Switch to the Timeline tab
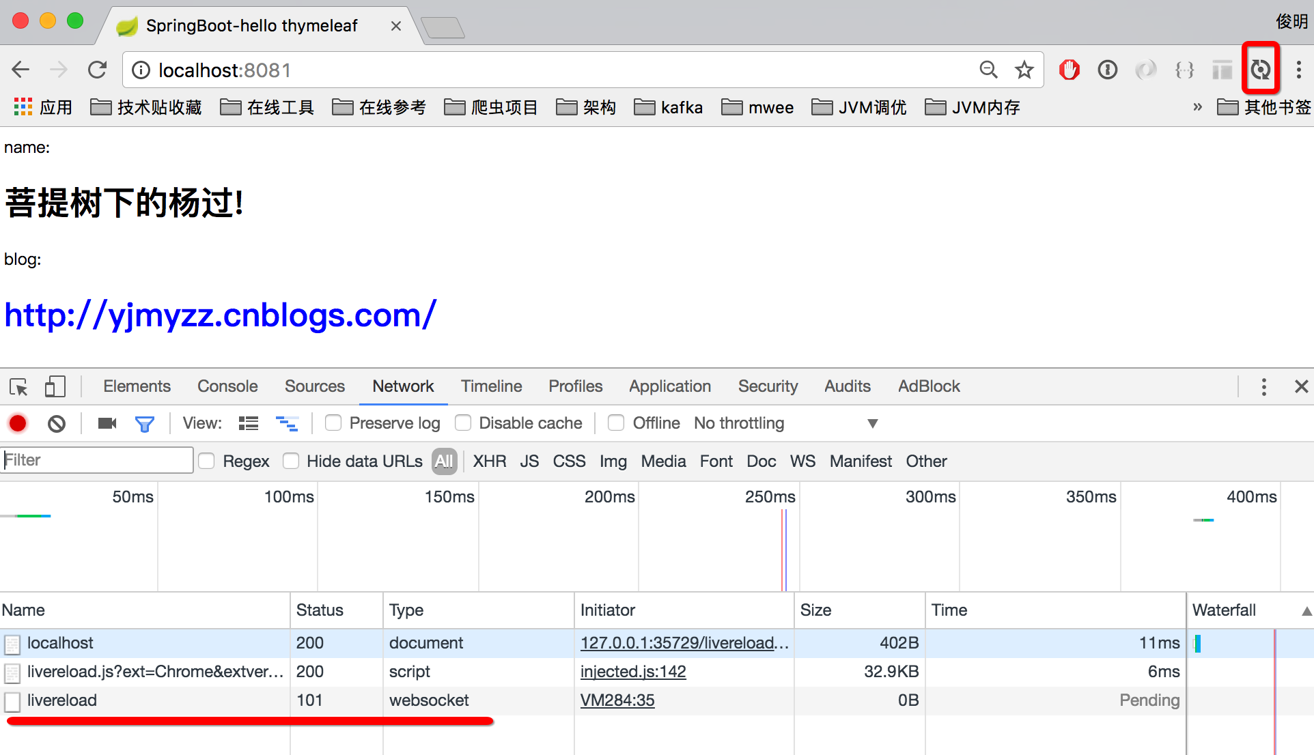This screenshot has height=755, width=1314. coord(491,386)
